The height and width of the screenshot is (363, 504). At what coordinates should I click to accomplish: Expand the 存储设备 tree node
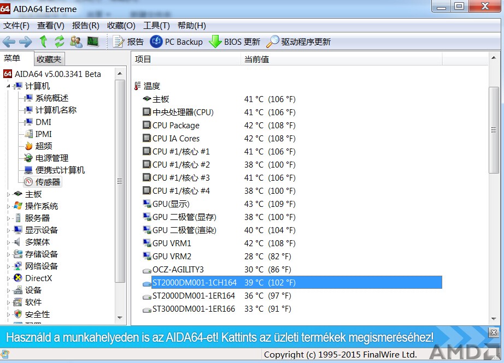click(9, 254)
